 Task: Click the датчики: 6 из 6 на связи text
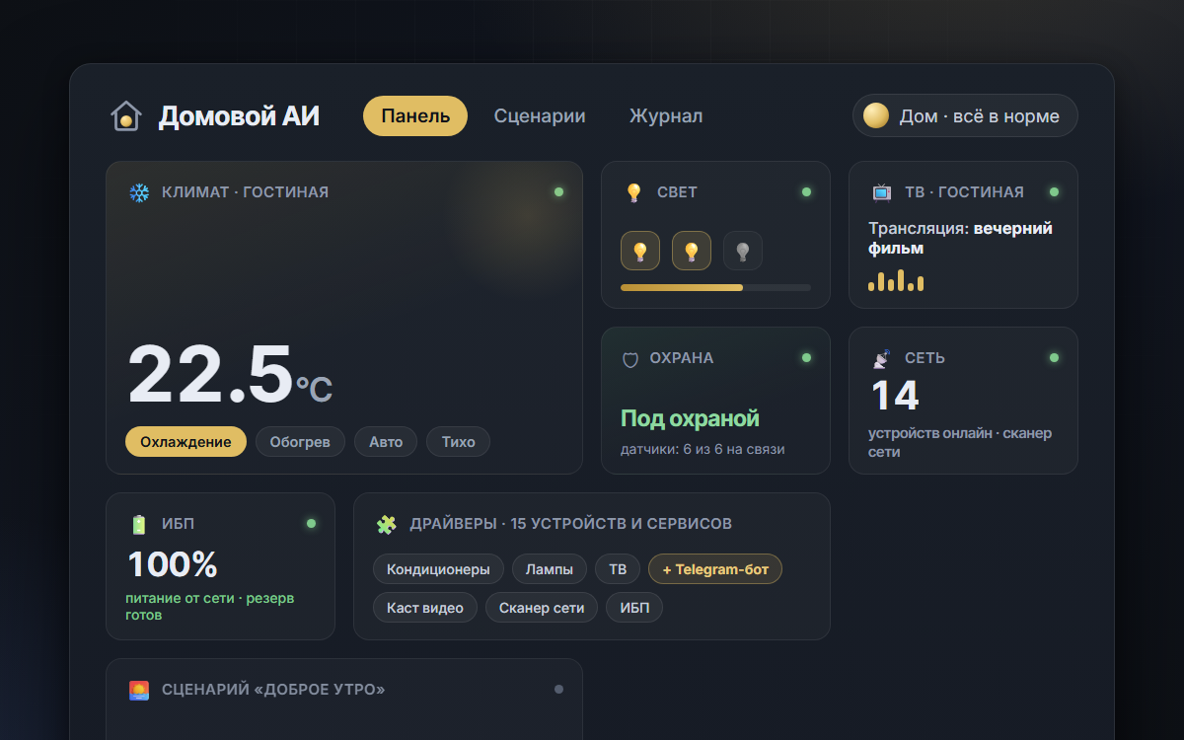703,449
